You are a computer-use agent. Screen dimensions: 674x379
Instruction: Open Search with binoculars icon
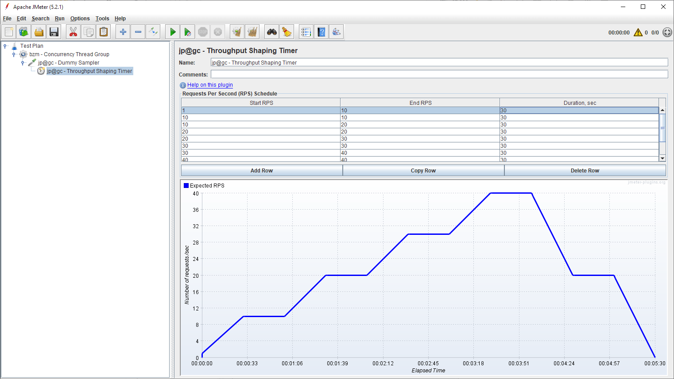tap(272, 32)
